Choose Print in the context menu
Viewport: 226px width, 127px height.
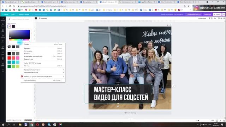tap(43, 66)
